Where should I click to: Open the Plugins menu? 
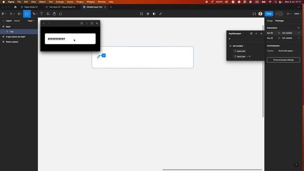[80, 2]
